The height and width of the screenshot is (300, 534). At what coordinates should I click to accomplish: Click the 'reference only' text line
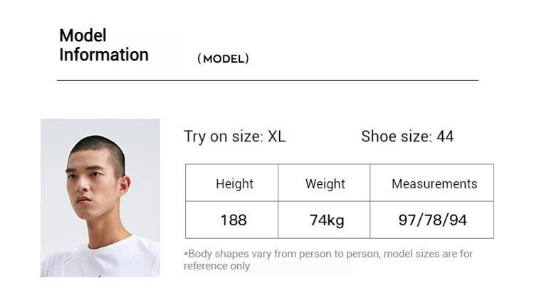pyautogui.click(x=216, y=266)
